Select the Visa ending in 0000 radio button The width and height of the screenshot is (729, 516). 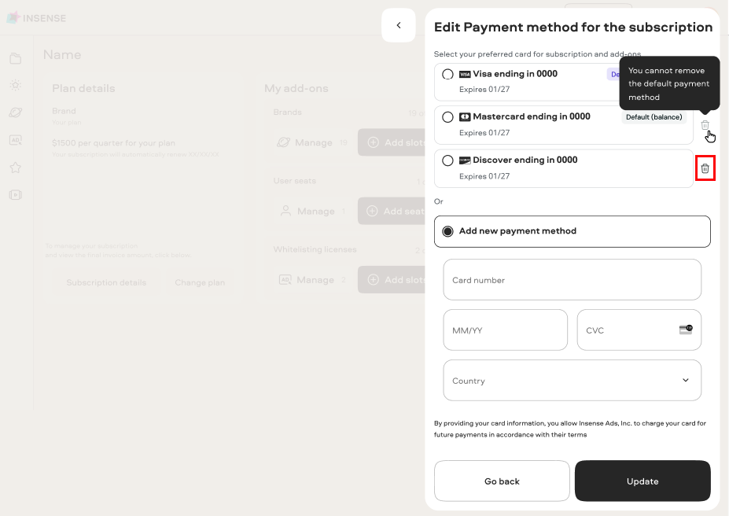pyautogui.click(x=447, y=74)
